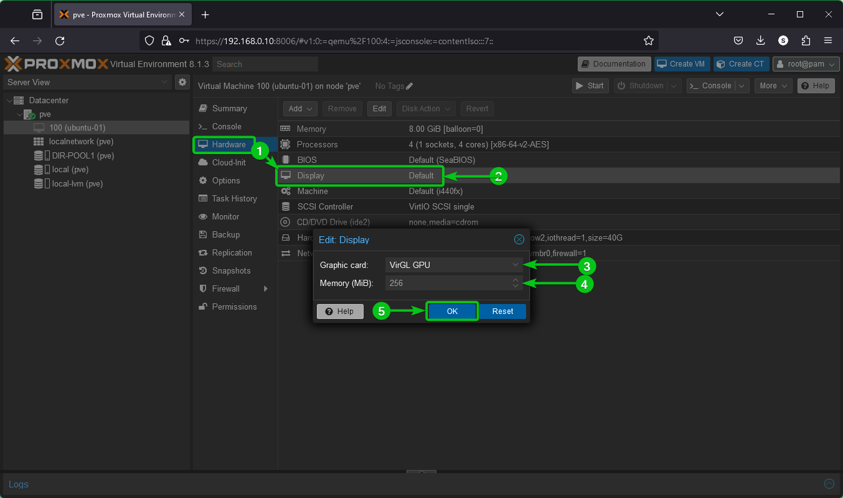Open the Snapshots tab
This screenshot has height=498, width=843.
235,270
